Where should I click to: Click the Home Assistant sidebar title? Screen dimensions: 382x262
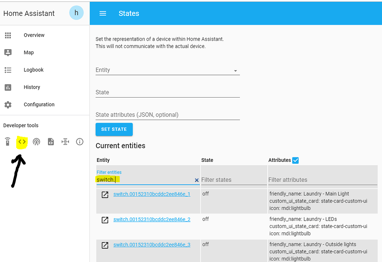(29, 13)
